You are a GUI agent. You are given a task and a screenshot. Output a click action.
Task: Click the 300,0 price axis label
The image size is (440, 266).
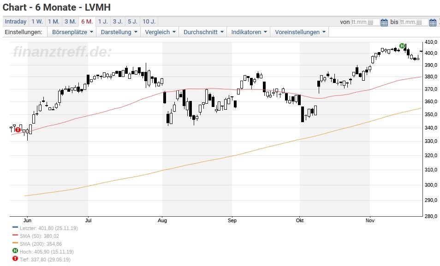point(431,185)
